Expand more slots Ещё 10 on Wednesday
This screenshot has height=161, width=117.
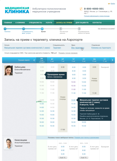[63, 158]
